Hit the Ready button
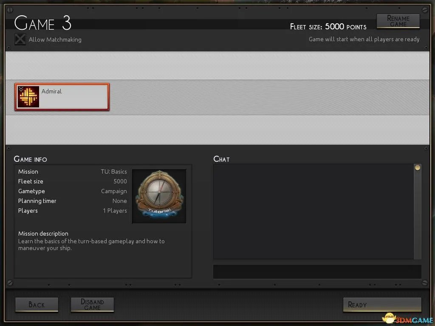 (381, 305)
